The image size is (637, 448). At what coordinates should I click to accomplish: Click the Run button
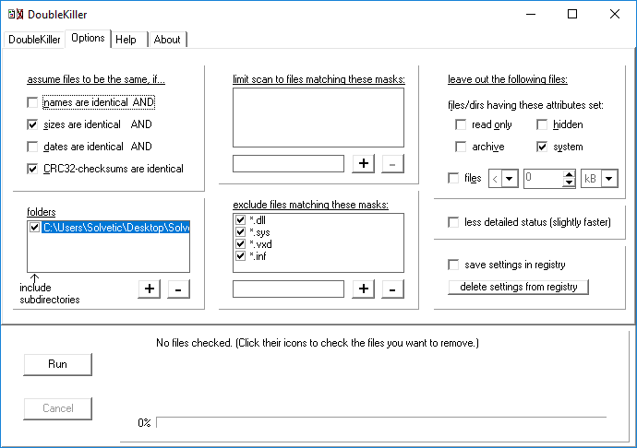coord(57,364)
